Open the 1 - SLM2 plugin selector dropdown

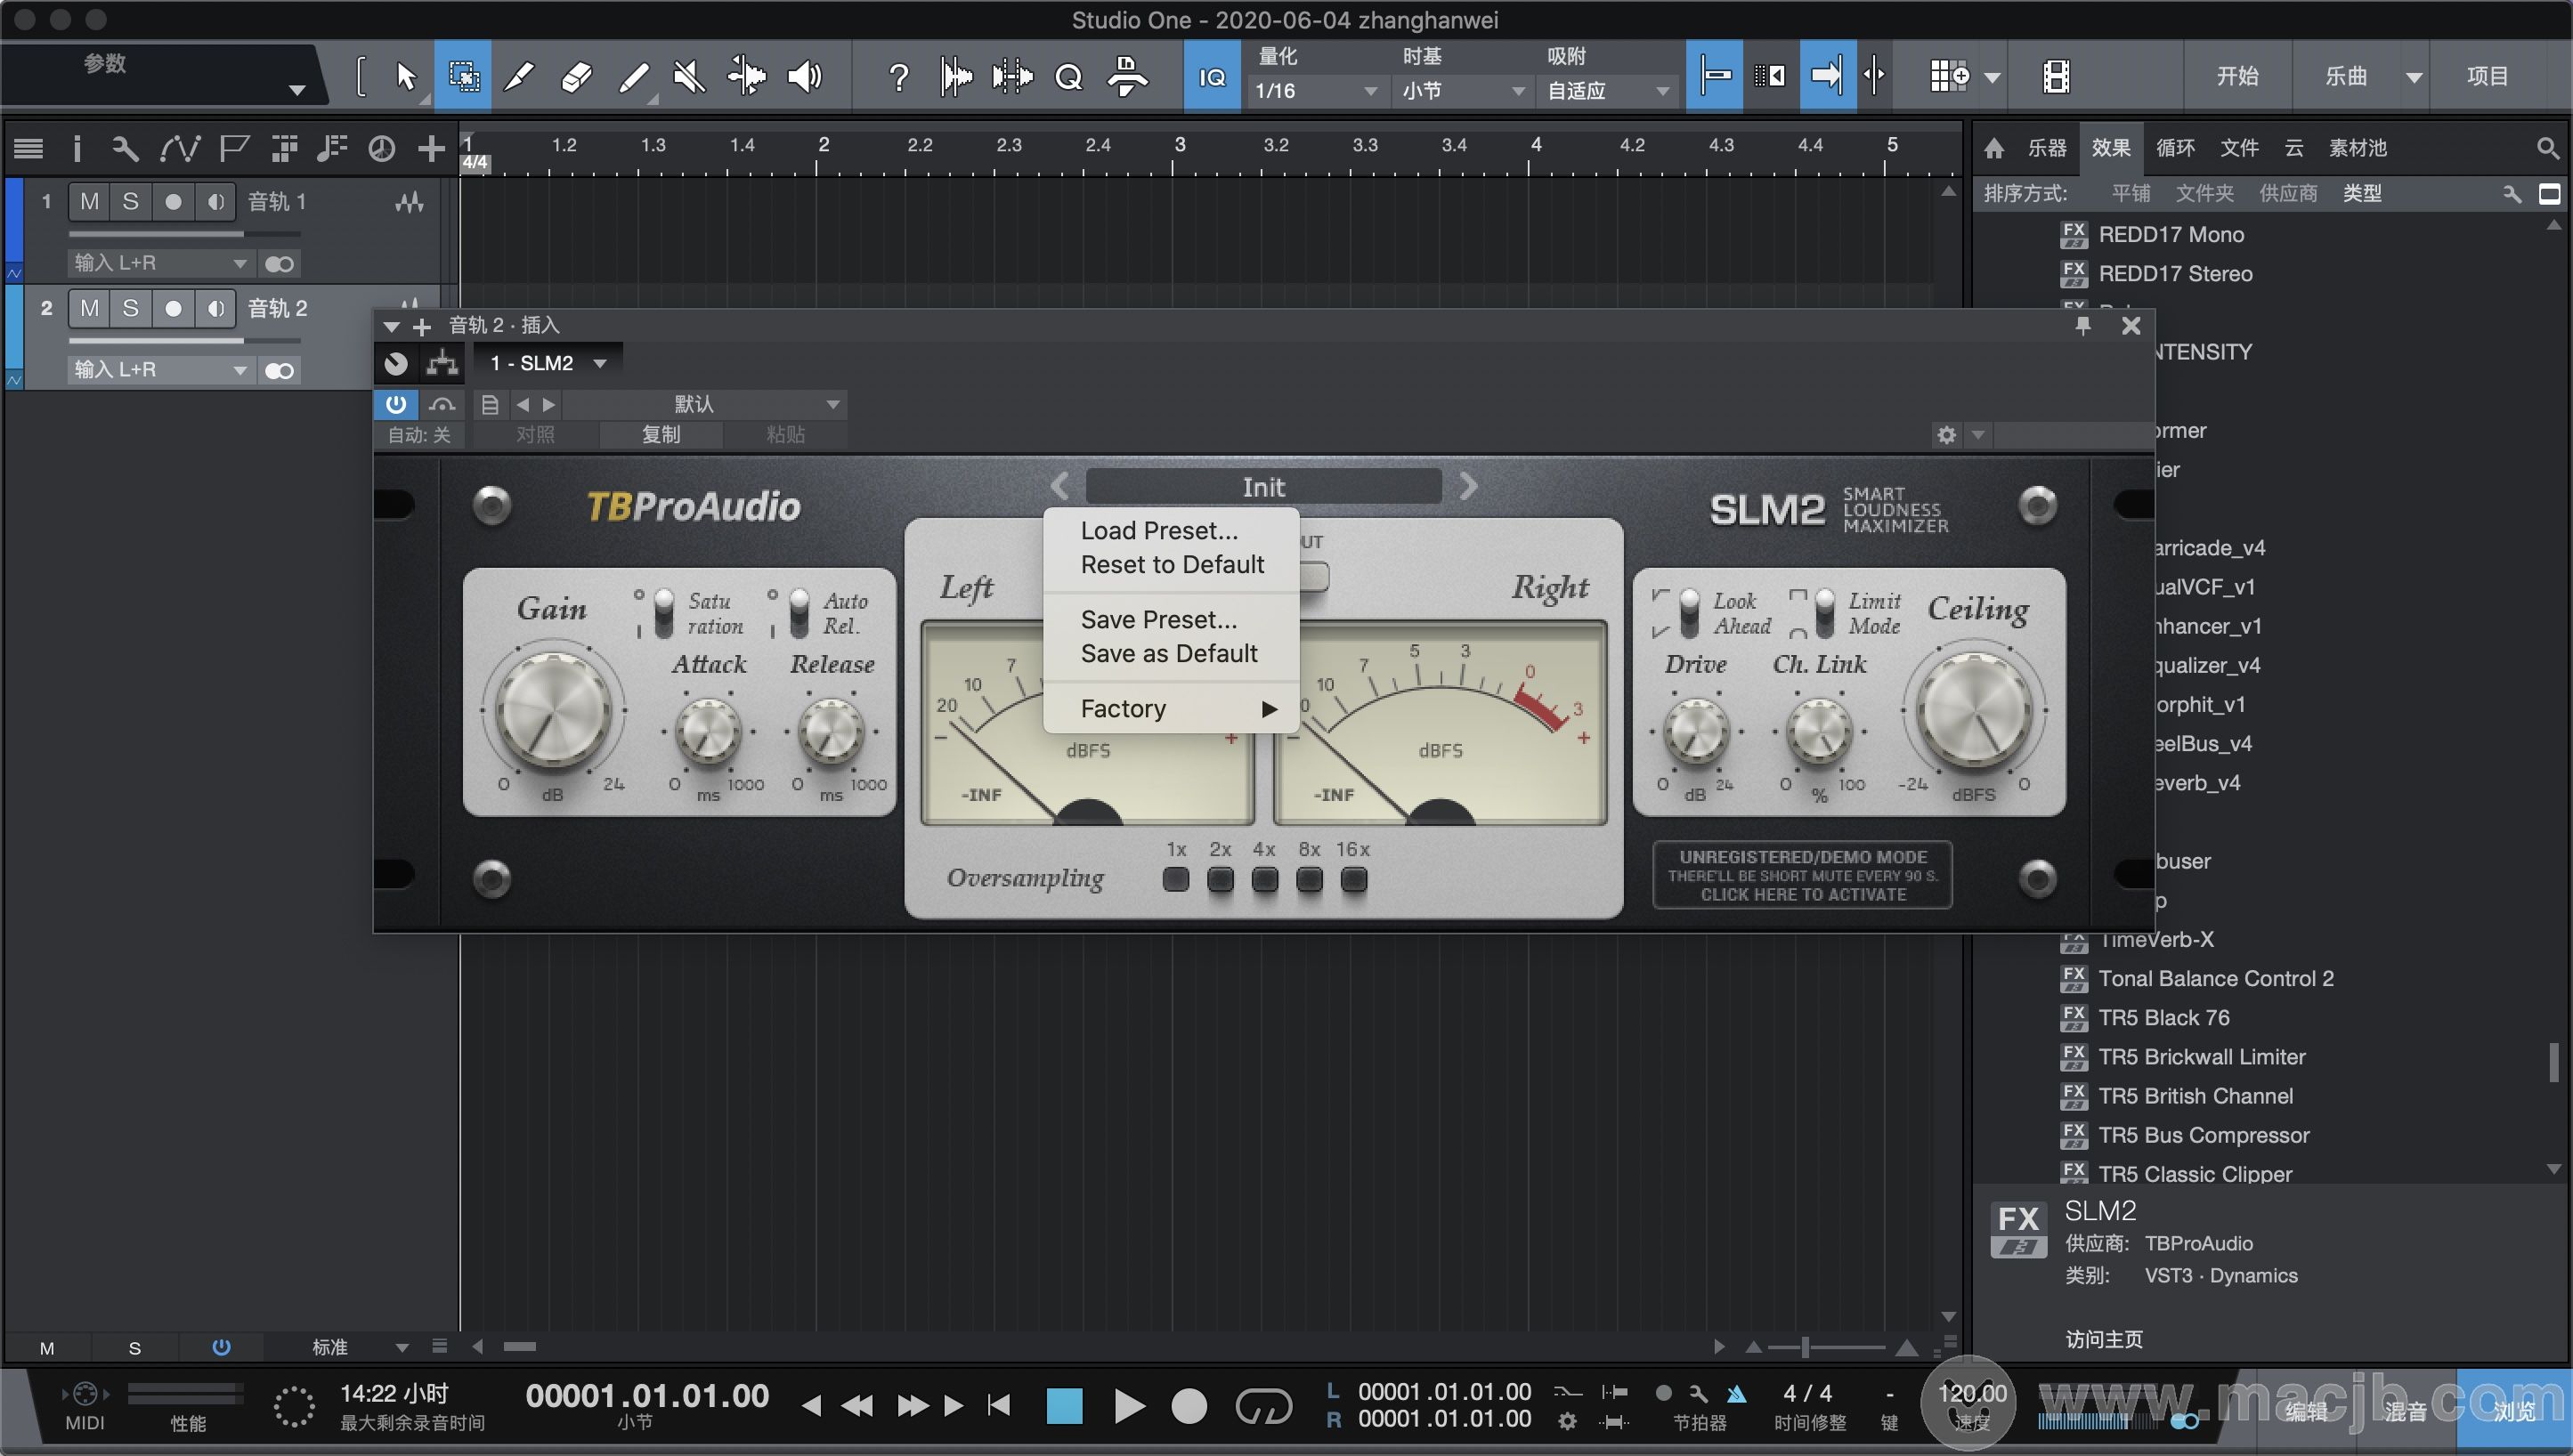547,363
